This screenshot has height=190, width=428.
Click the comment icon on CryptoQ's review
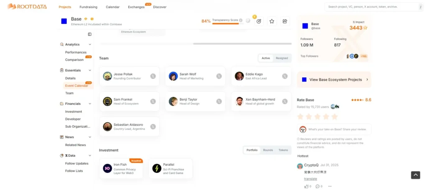pyautogui.click(x=318, y=187)
